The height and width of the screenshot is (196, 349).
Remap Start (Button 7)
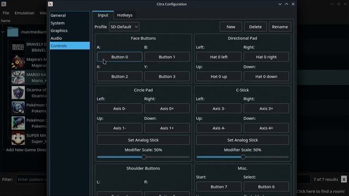[x=219, y=187]
